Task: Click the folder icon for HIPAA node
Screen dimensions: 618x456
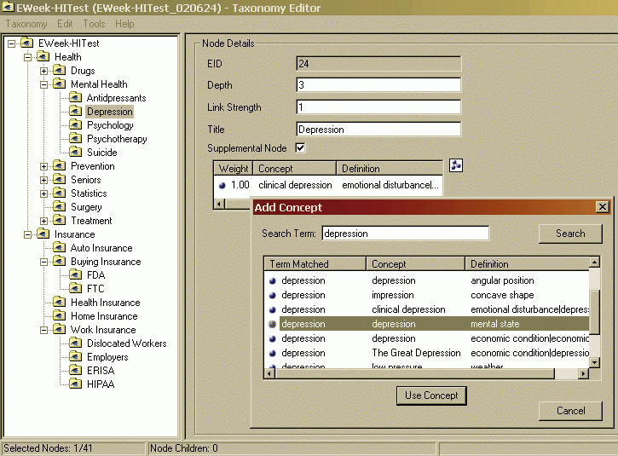Action: click(x=76, y=384)
